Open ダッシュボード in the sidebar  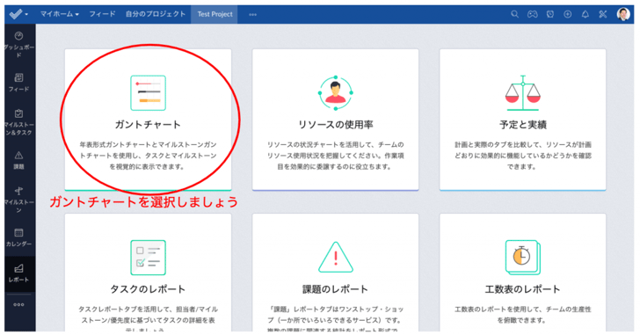[x=18, y=44]
